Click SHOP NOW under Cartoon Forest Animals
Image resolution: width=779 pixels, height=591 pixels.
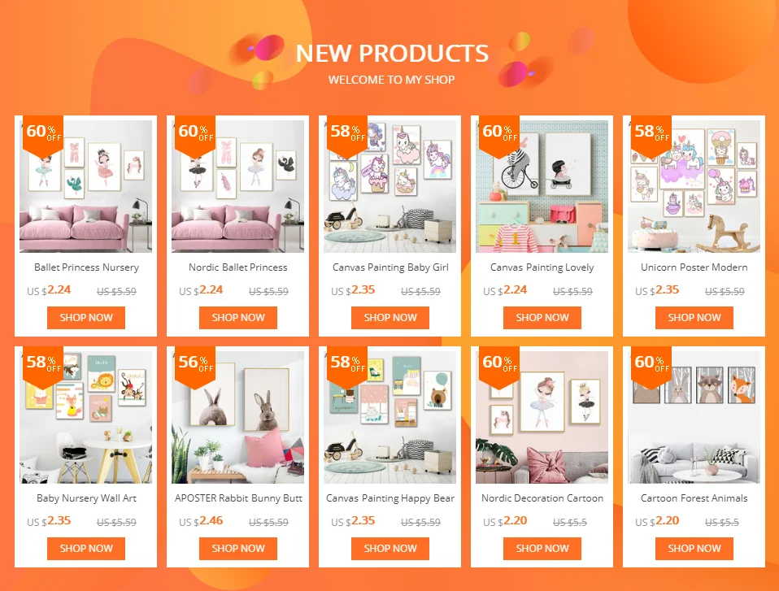tap(694, 548)
